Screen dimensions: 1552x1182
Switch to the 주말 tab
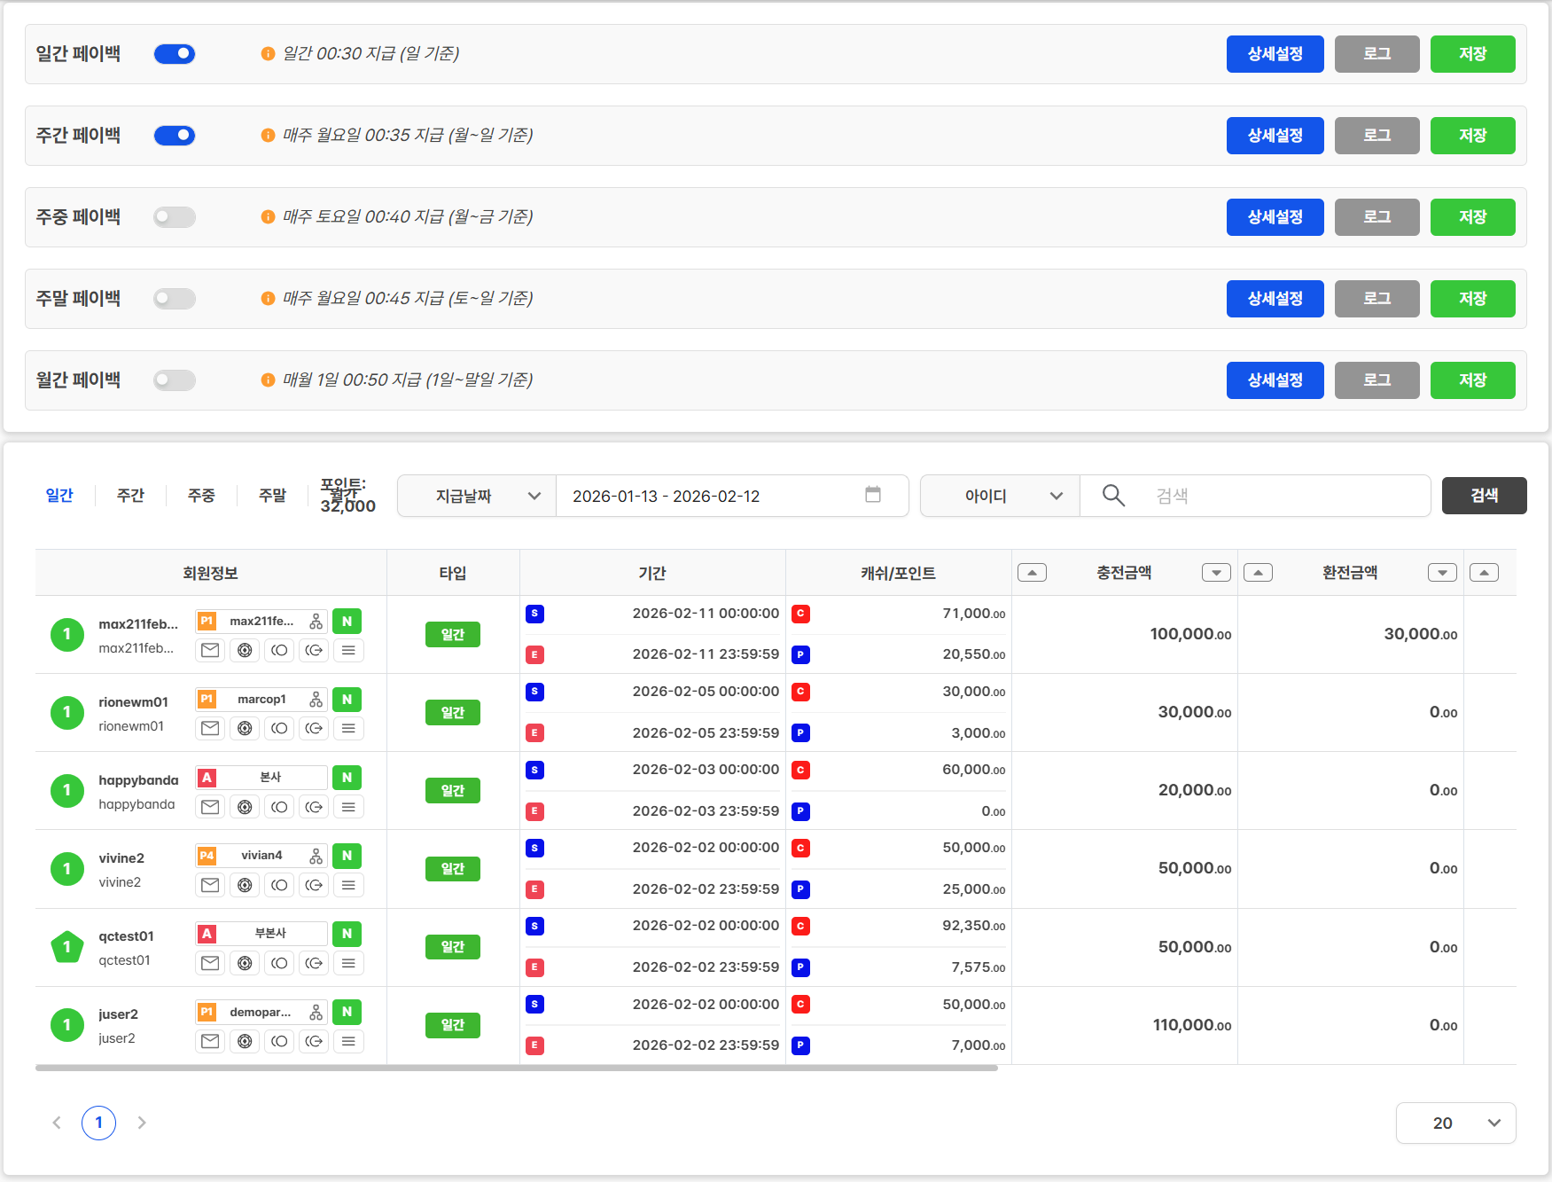[272, 496]
